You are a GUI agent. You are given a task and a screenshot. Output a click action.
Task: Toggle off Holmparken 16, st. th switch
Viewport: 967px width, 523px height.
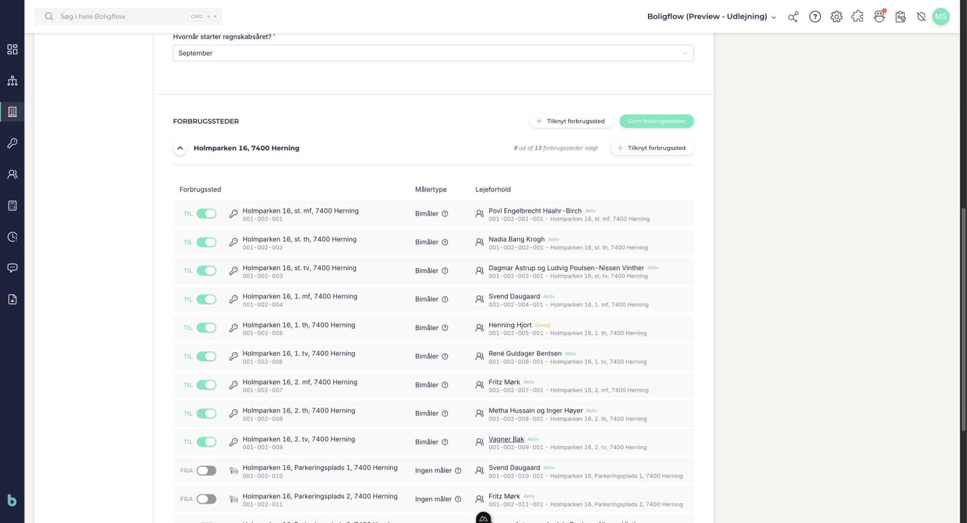(x=207, y=242)
